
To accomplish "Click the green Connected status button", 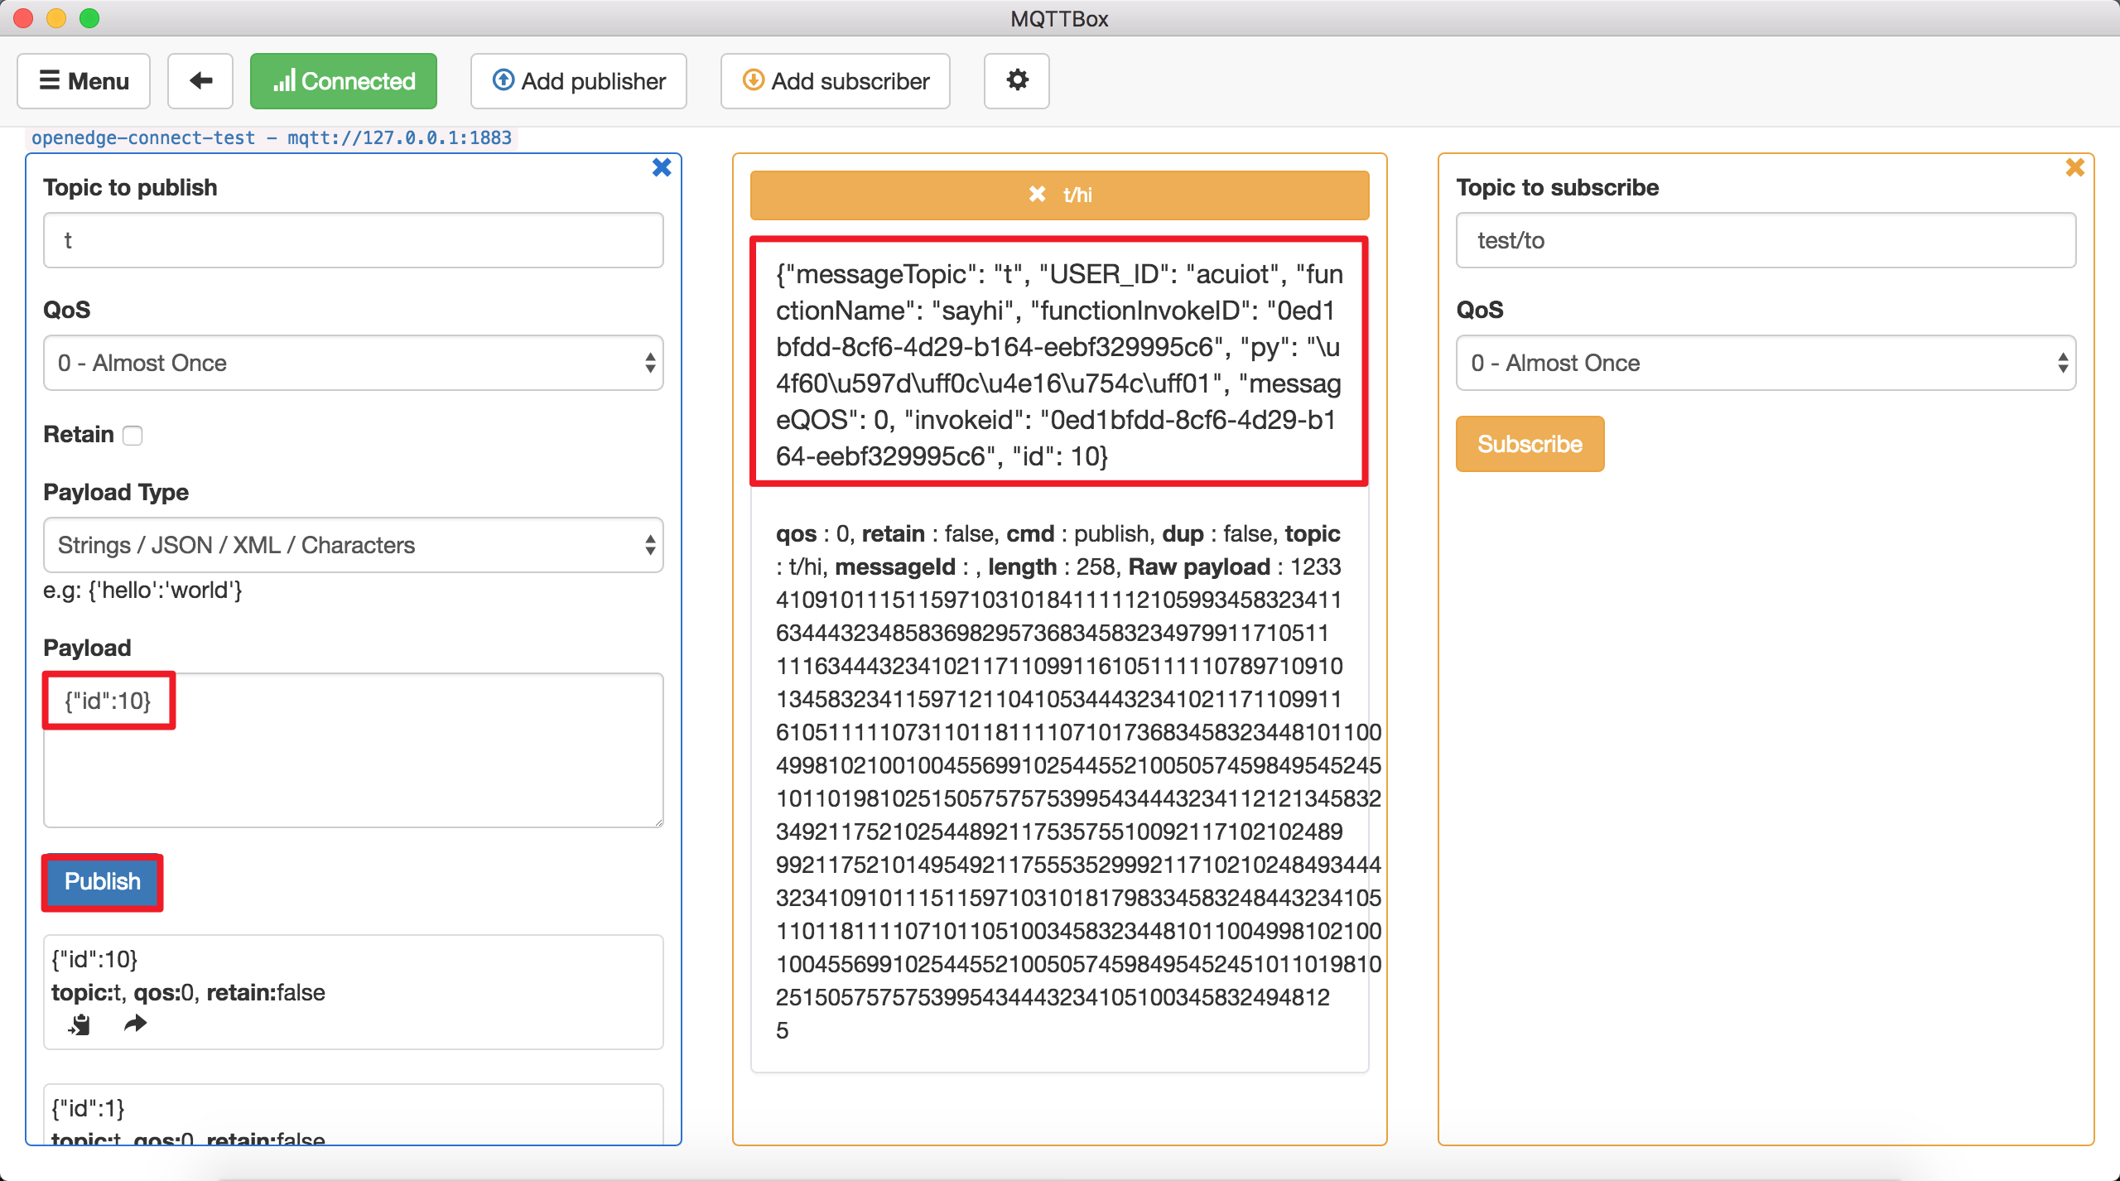I will click(343, 80).
